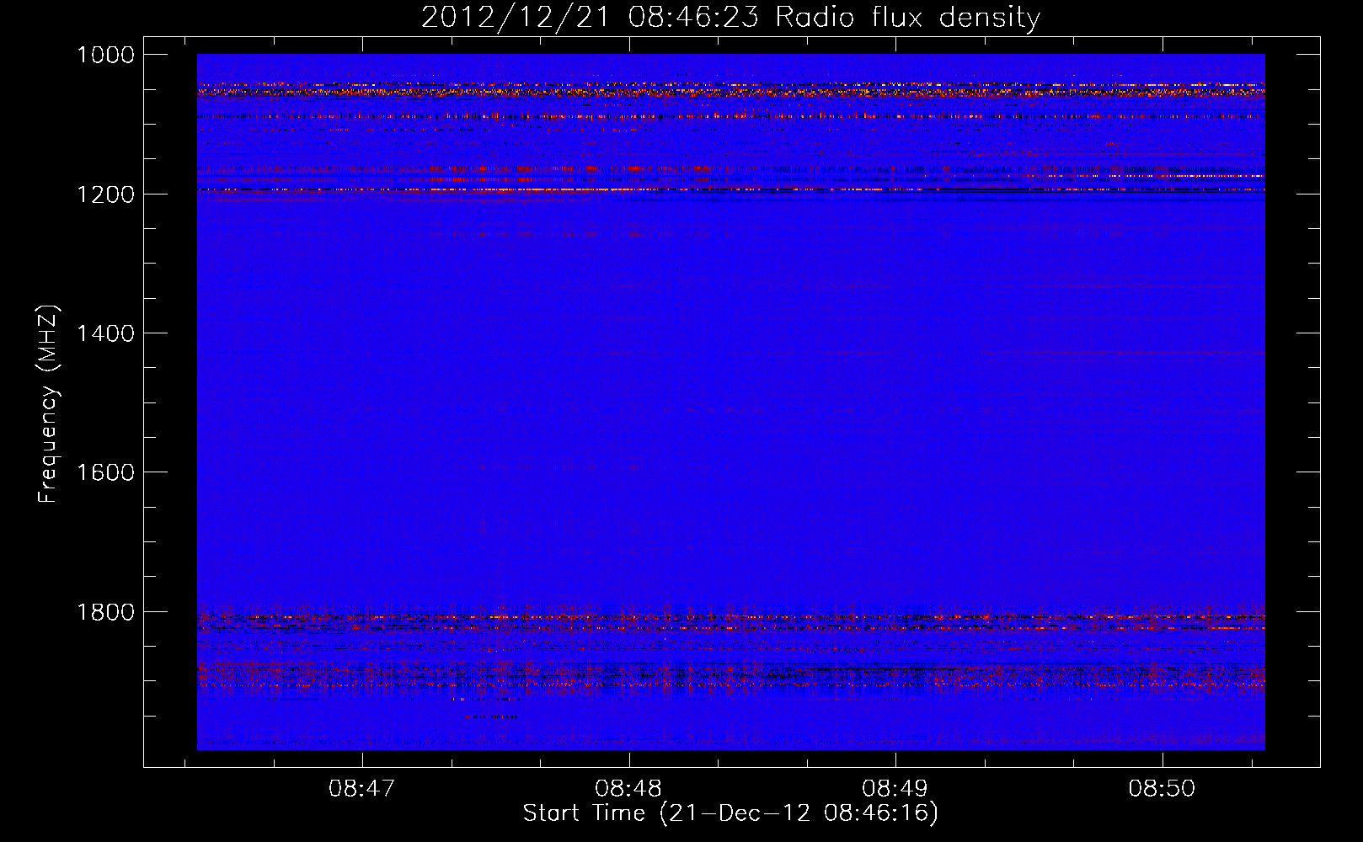Screen dimensions: 1363x842
Task: Click the 08:49 time tick label
Action: click(x=895, y=788)
